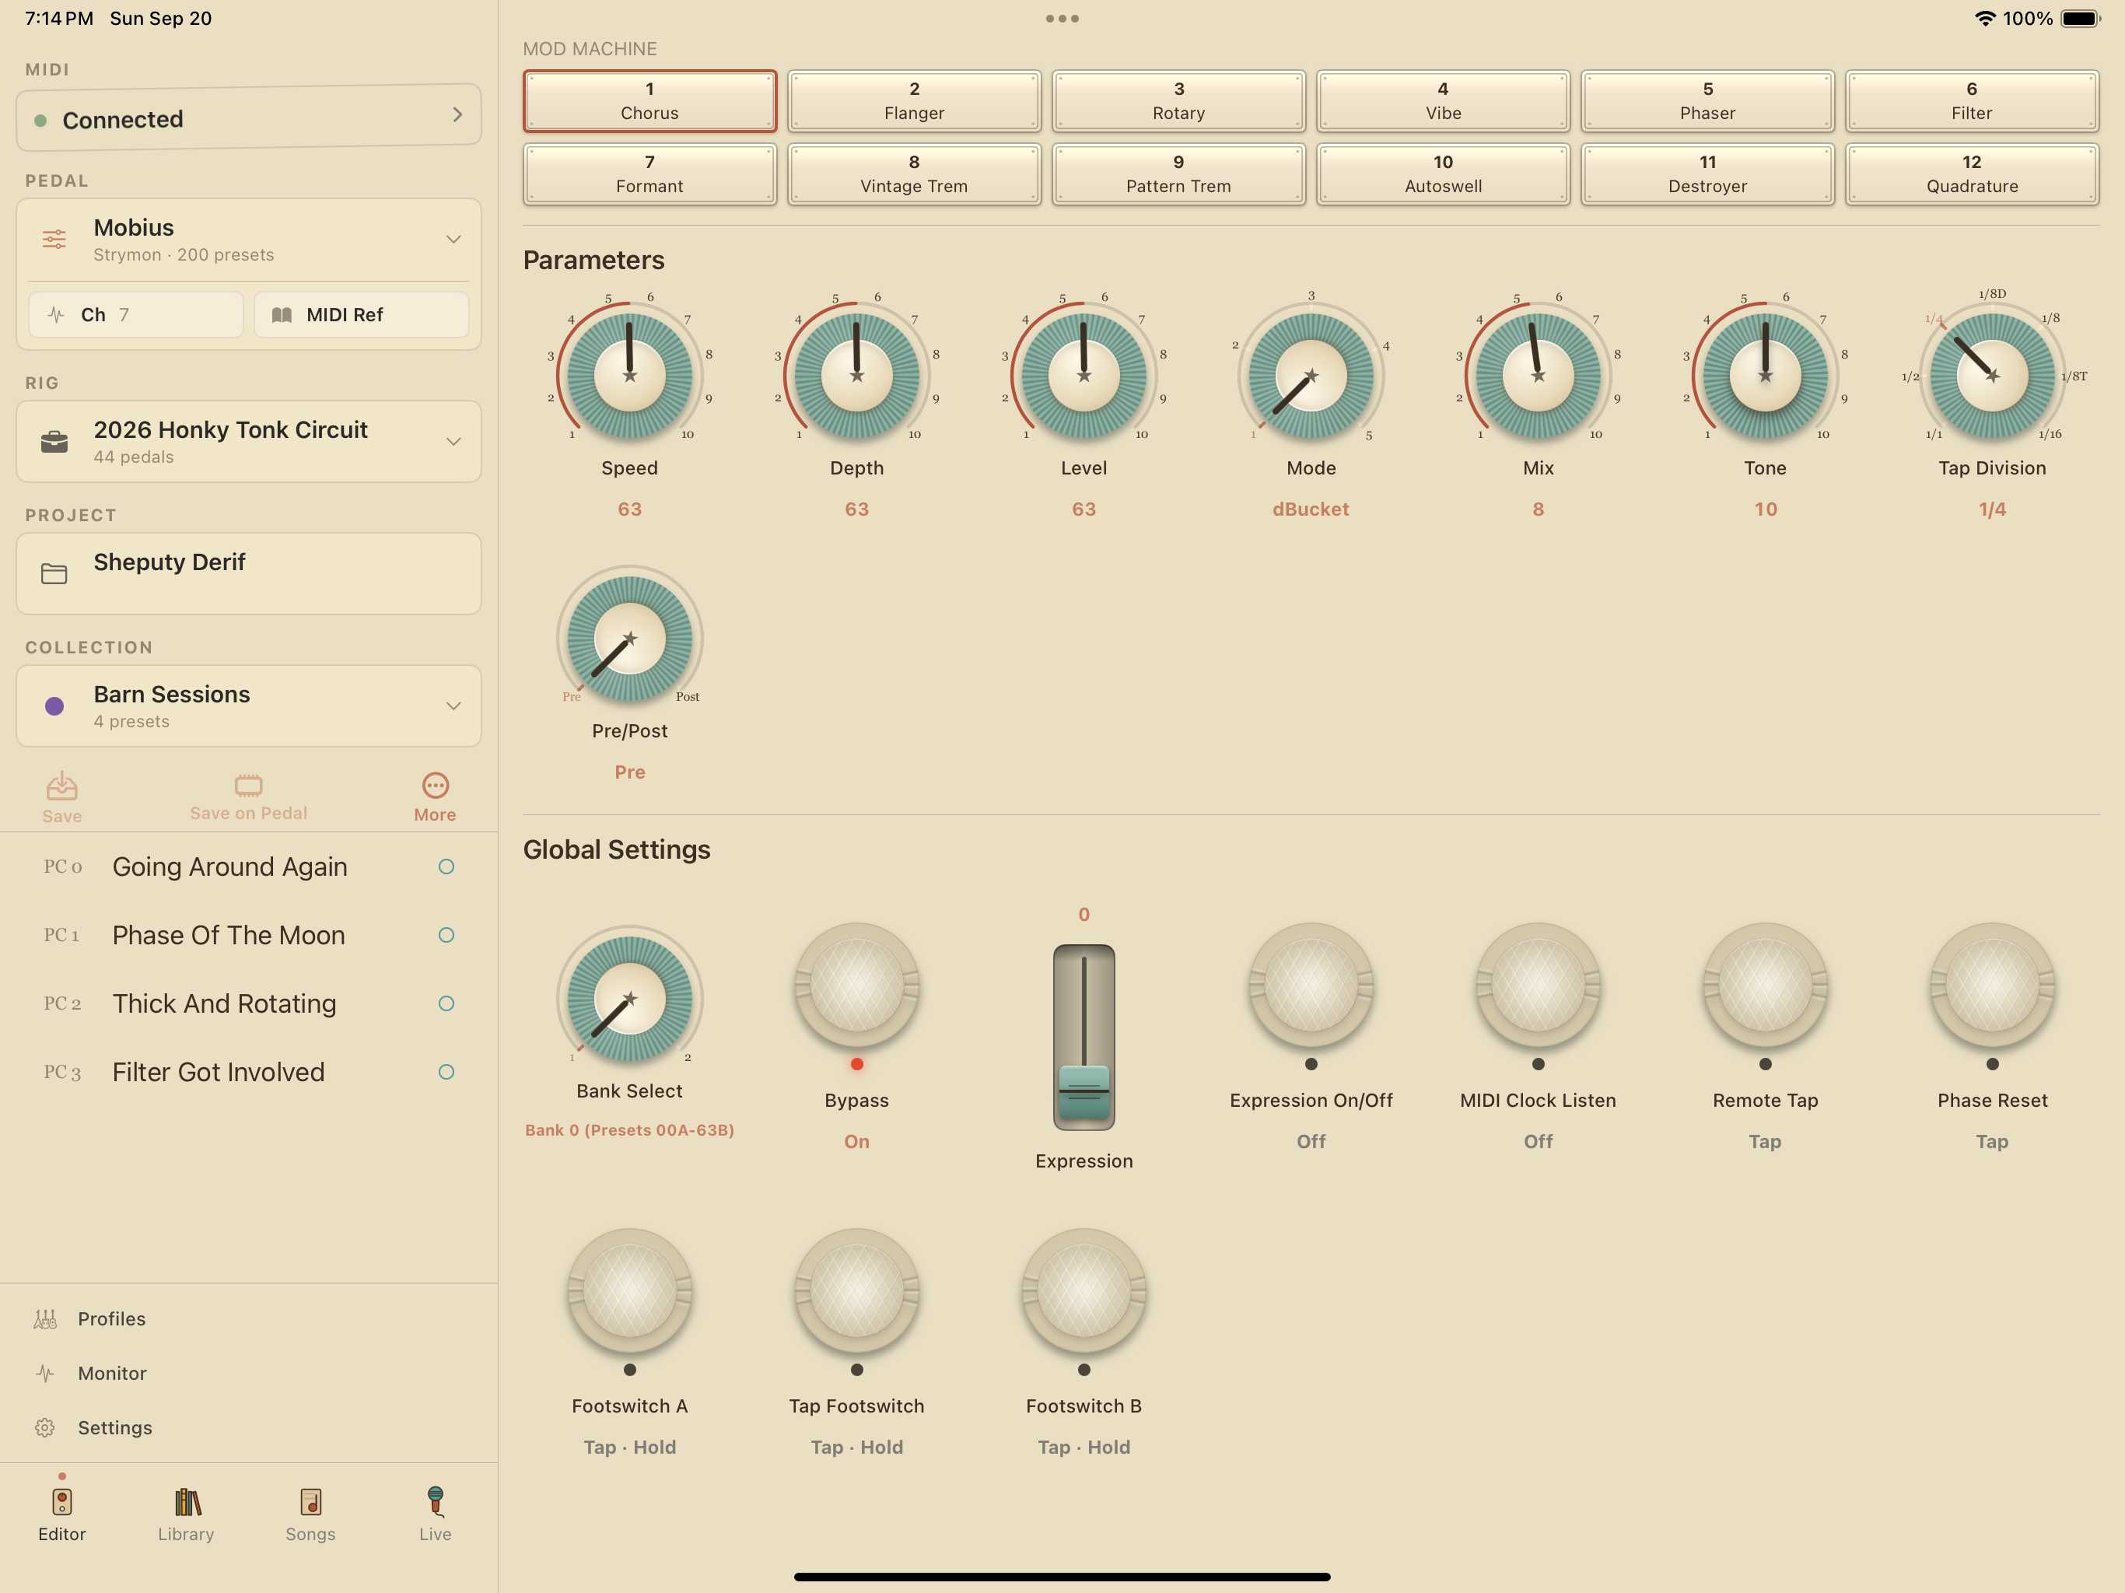Select the Chorus mod machine
Image resolution: width=2125 pixels, height=1593 pixels.
[x=649, y=101]
